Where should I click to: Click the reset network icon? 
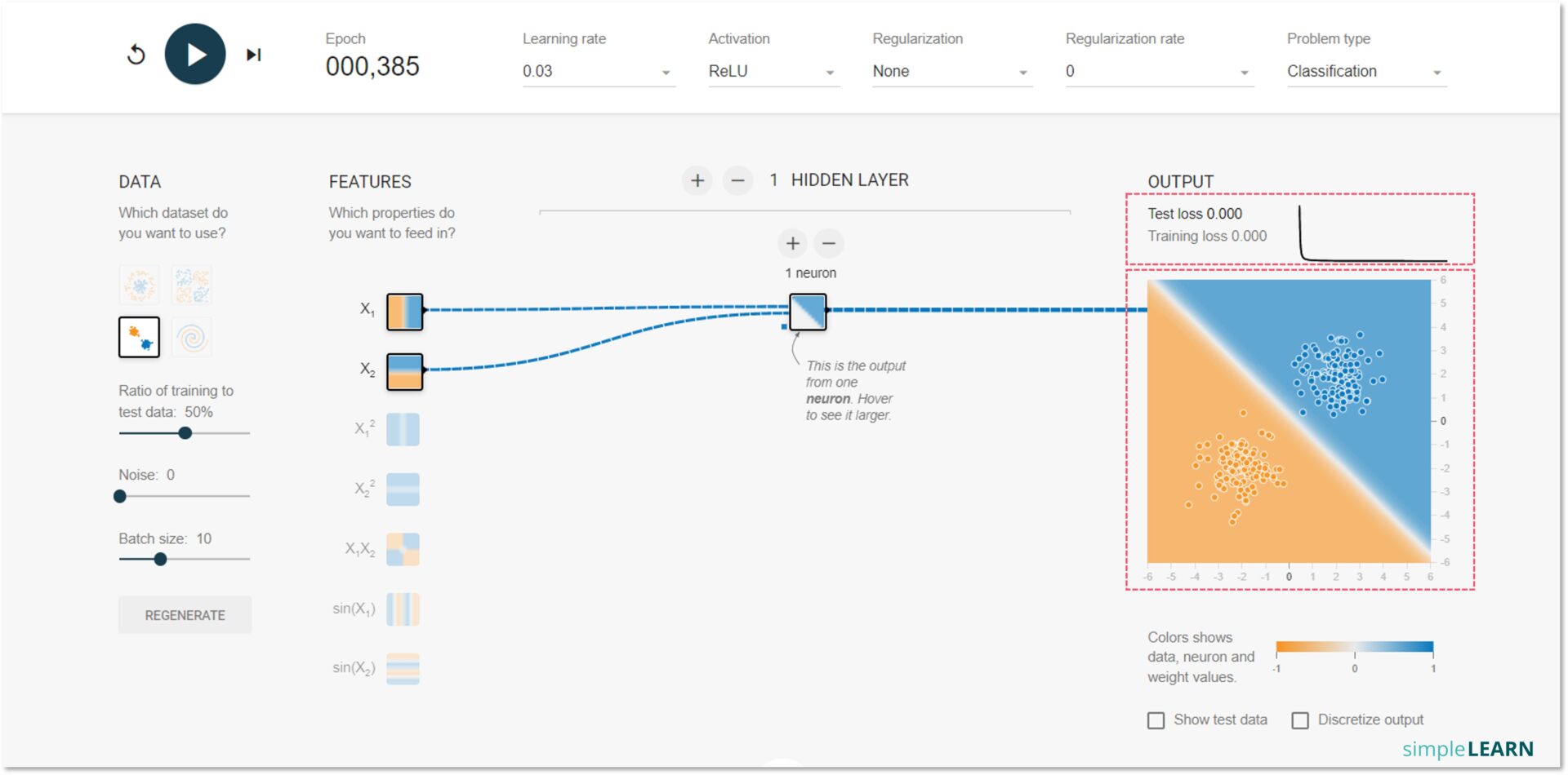(136, 54)
